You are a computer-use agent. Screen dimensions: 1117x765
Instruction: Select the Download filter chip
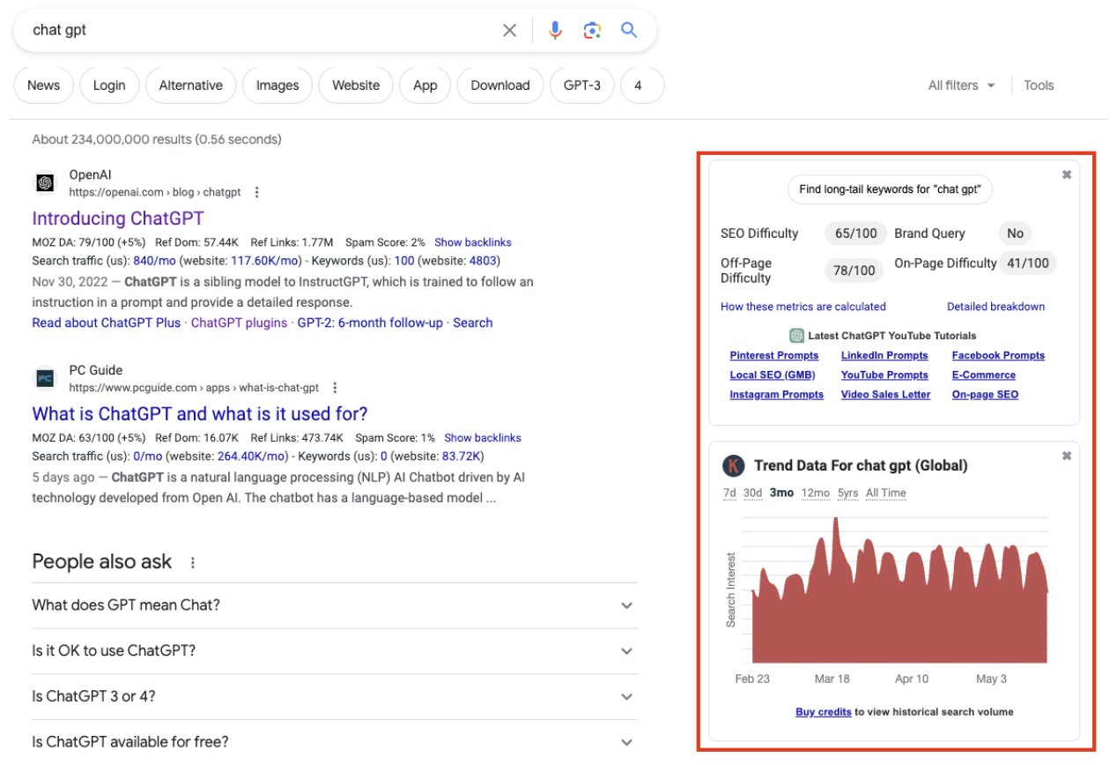point(500,85)
